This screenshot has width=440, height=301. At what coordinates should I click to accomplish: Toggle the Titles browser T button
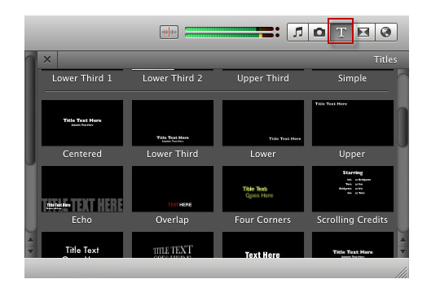(x=341, y=32)
